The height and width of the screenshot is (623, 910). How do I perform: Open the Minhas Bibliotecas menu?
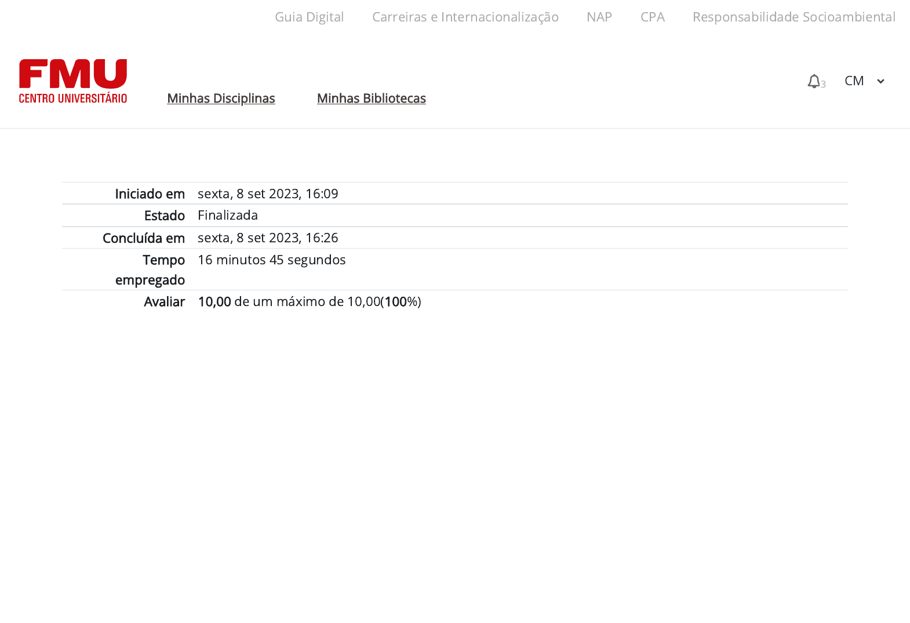click(371, 99)
